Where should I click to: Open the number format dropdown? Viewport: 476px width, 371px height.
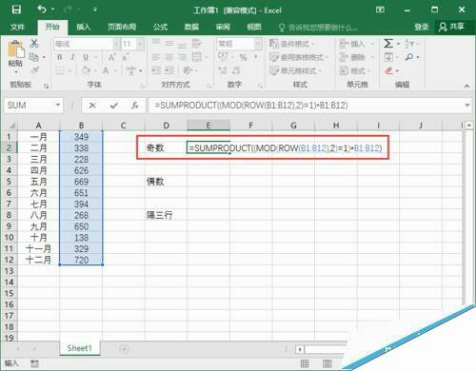pyautogui.click(x=258, y=44)
